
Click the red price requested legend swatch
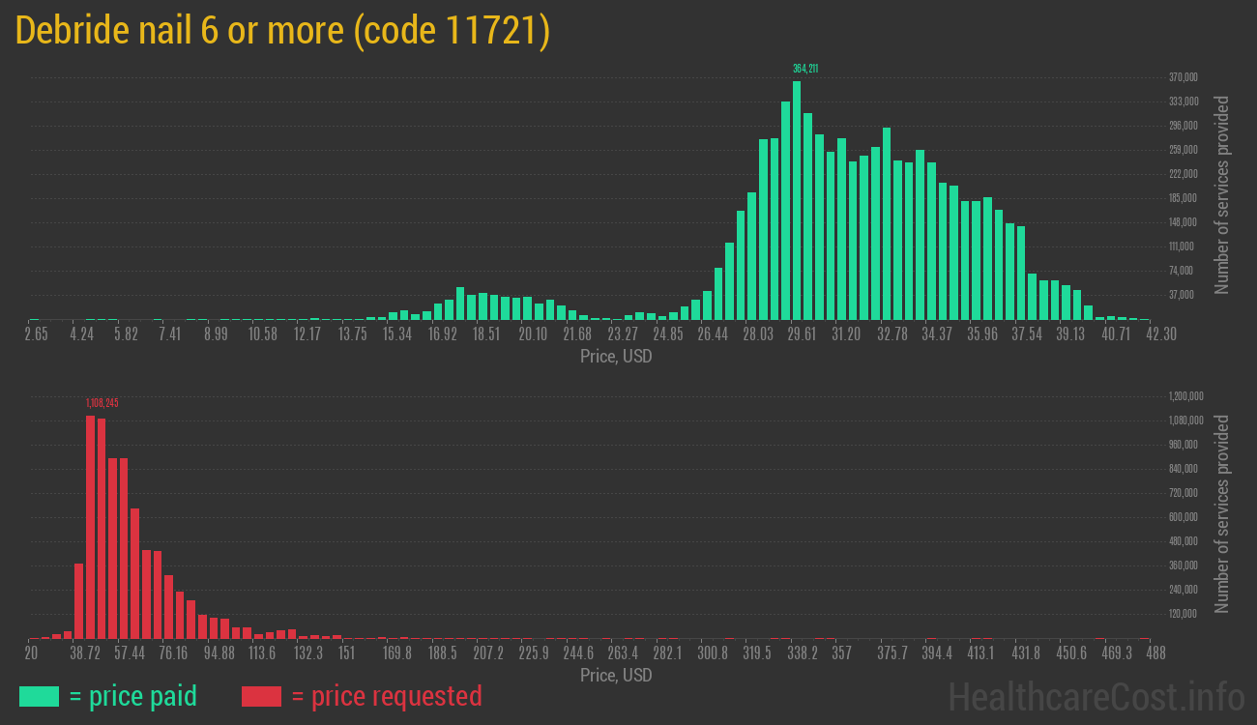[261, 696]
